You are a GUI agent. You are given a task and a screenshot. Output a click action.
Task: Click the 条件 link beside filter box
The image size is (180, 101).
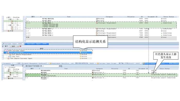pos(61,66)
